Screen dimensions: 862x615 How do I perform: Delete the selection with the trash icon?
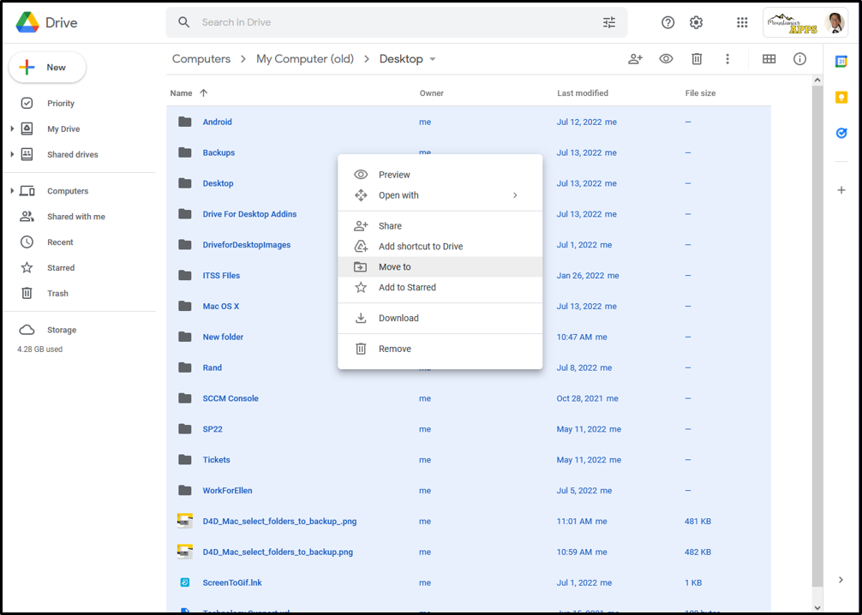697,59
